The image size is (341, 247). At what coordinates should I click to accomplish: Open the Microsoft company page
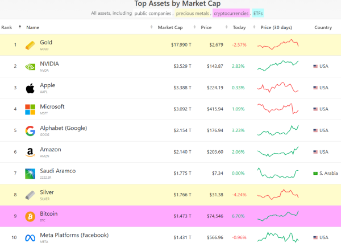(52, 106)
